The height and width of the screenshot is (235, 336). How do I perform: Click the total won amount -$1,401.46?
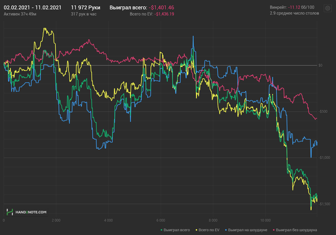(161, 8)
